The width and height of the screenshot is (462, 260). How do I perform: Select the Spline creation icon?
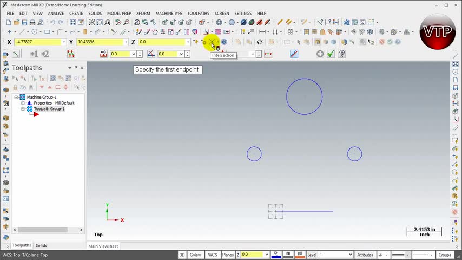click(x=72, y=32)
